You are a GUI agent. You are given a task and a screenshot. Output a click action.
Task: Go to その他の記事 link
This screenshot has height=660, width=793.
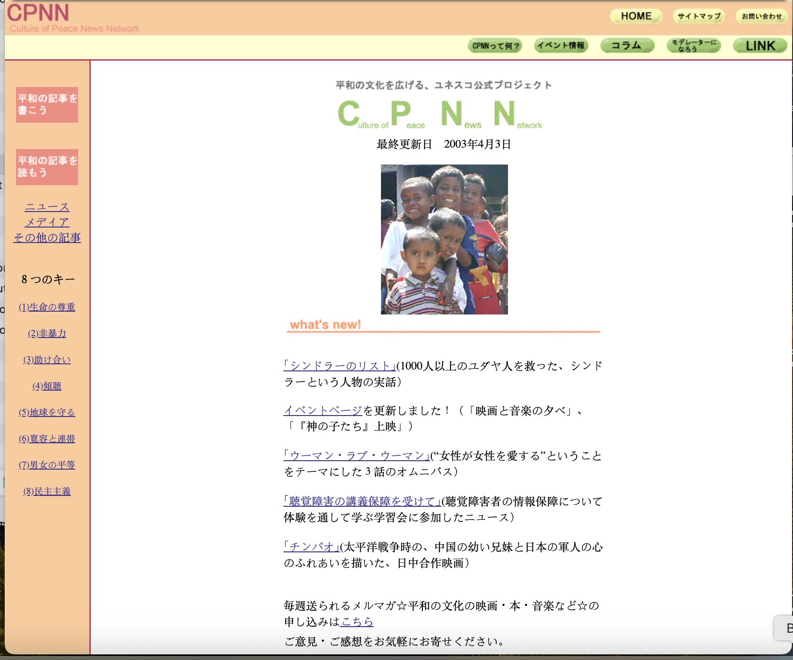tap(47, 238)
